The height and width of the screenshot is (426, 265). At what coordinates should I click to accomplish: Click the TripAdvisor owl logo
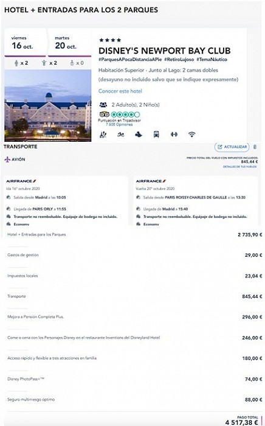click(x=104, y=114)
